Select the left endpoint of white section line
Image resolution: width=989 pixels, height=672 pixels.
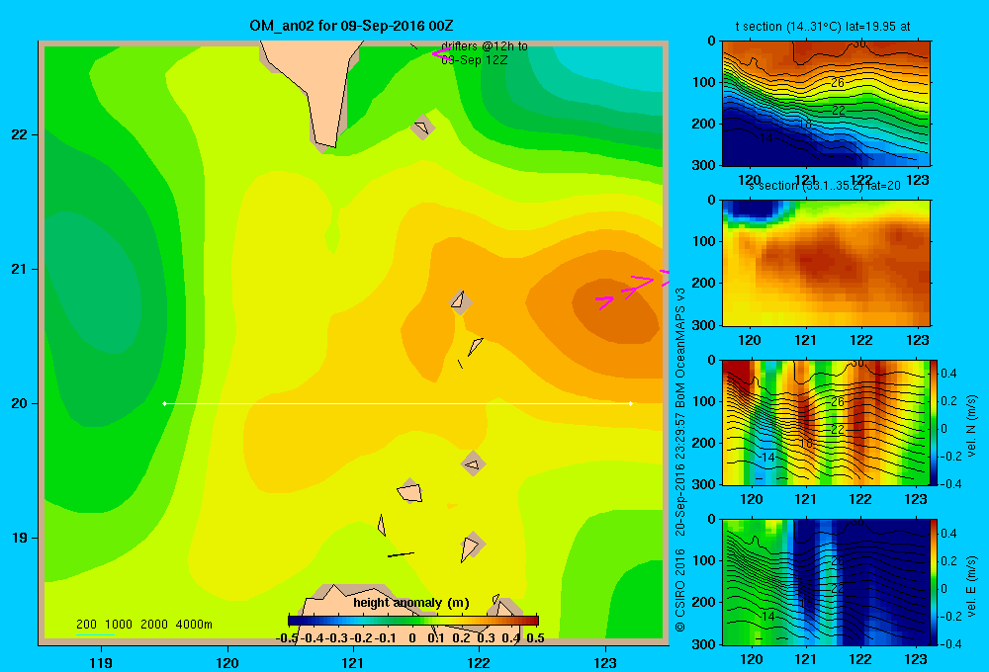coord(164,403)
